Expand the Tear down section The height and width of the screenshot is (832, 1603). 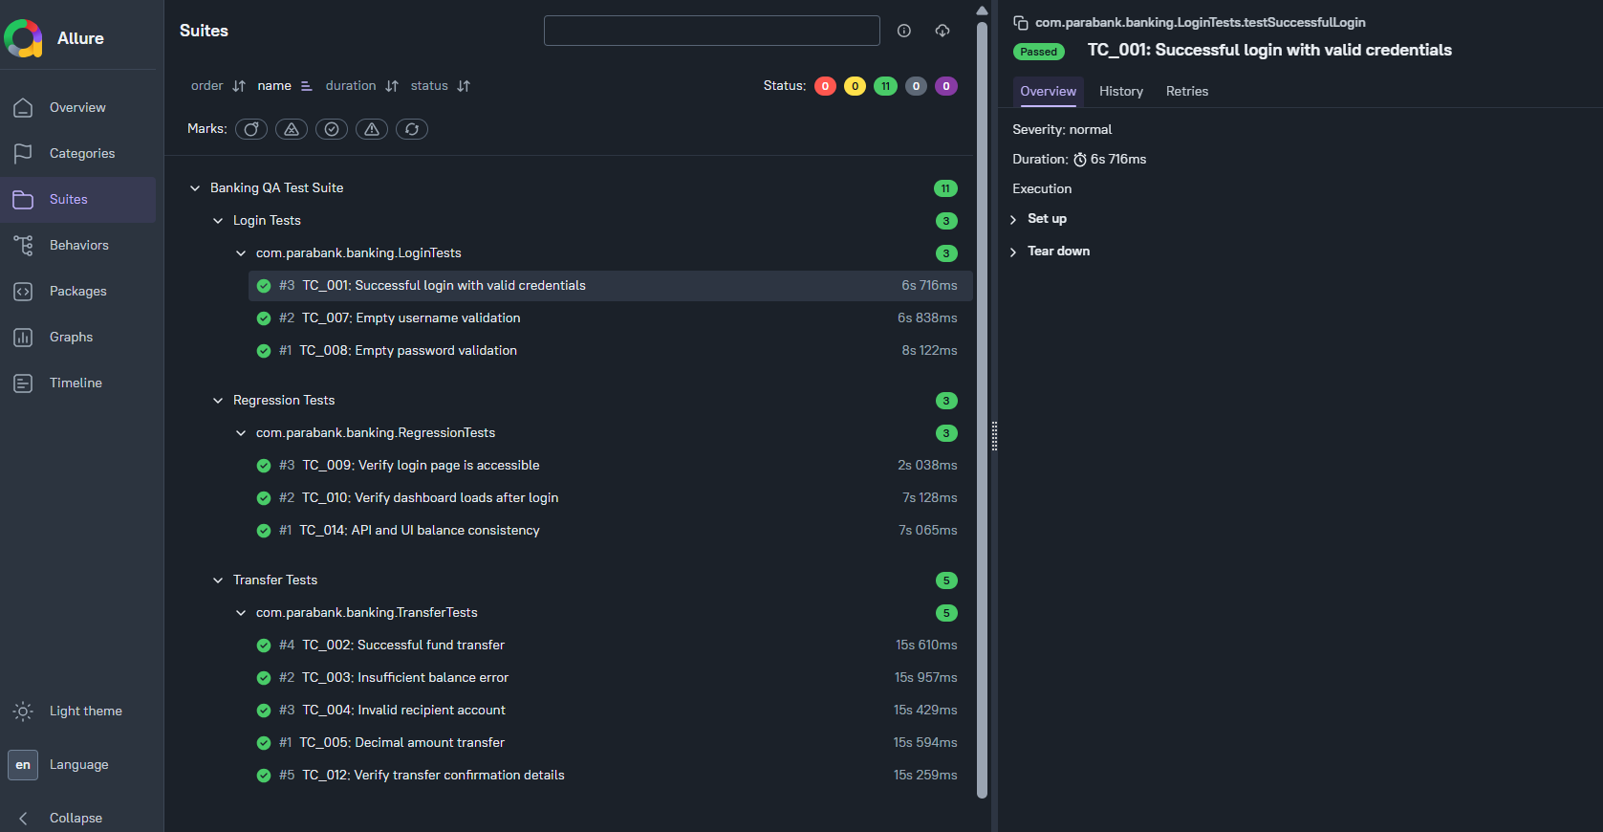[1050, 252]
